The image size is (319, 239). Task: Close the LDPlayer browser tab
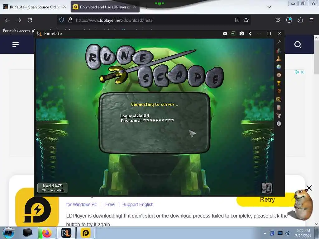(x=135, y=7)
